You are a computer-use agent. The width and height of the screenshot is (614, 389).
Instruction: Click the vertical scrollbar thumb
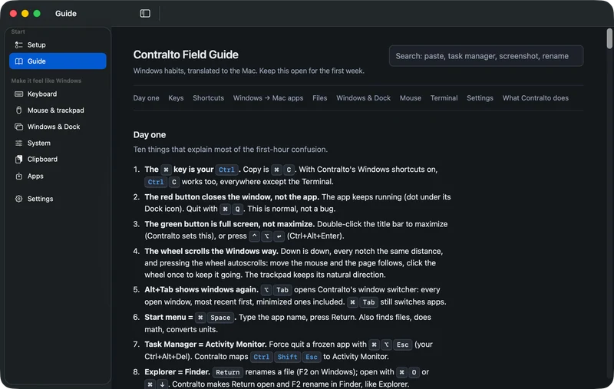pos(609,38)
